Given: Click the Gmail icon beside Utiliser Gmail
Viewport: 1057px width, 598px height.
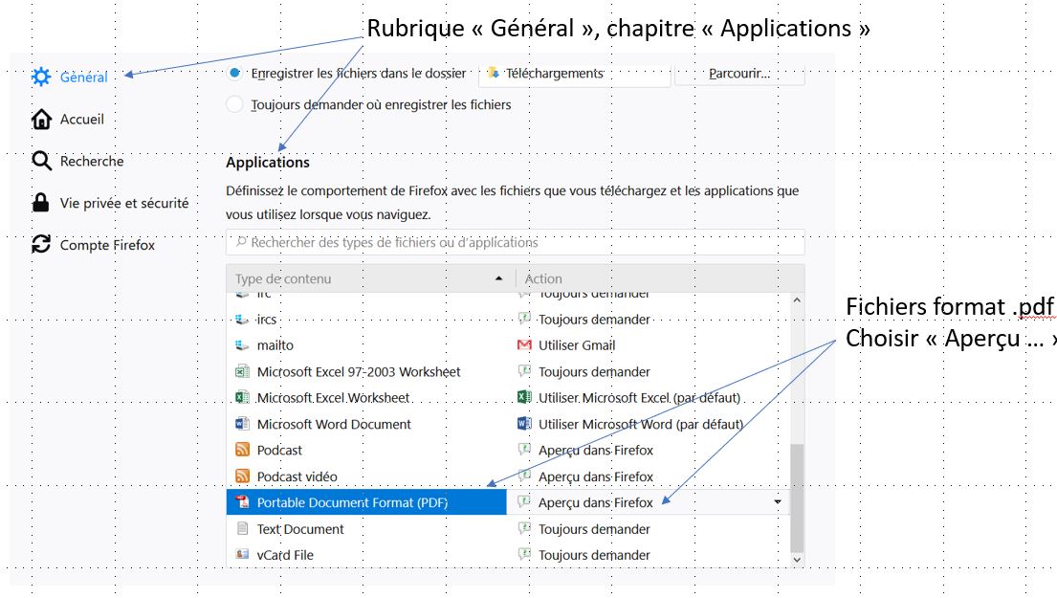Looking at the screenshot, I should [x=524, y=345].
